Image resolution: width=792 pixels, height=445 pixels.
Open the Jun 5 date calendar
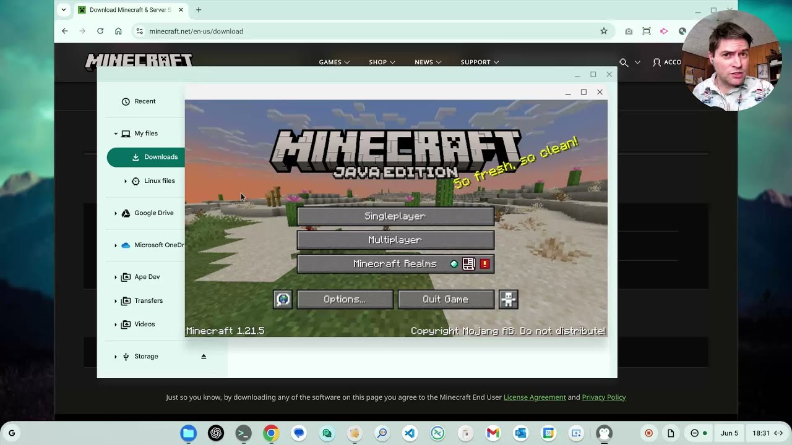click(x=730, y=433)
